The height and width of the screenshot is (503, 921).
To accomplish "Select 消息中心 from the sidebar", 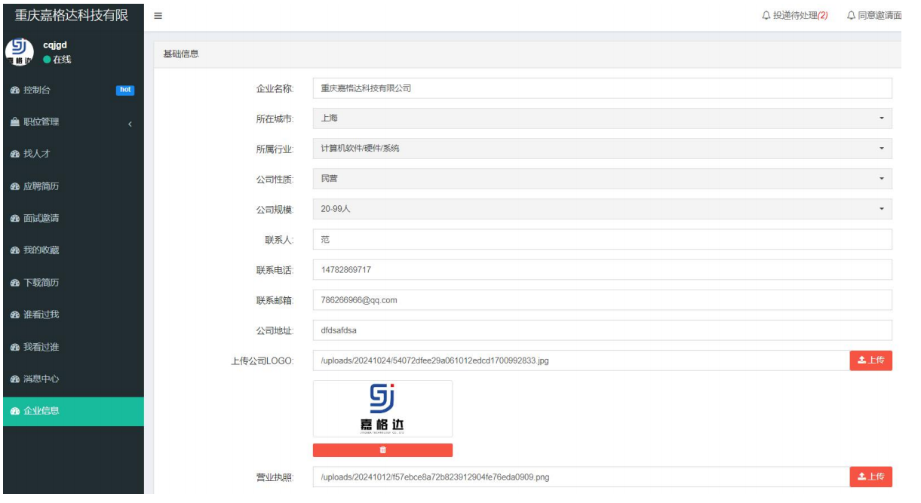I will click(x=41, y=379).
